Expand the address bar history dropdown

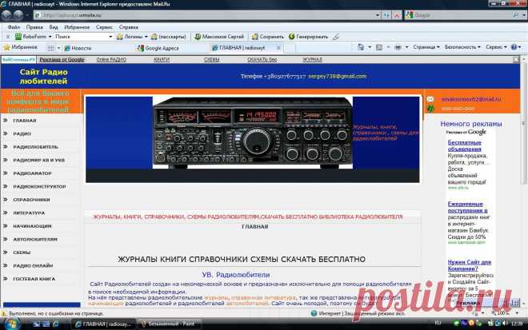tap(377, 15)
